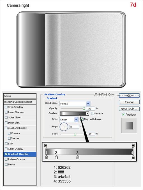Image resolution: width=143 pixels, height=190 pixels.
Task: Select the Stroke label in the styles list
Action: pos(11,165)
